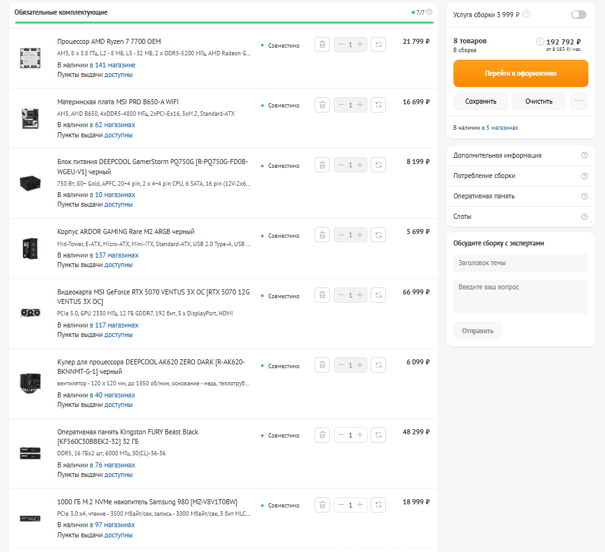This screenshot has height=552, width=605.
Task: Open the 141 stores availability link for Ryzen
Action: 112,65
